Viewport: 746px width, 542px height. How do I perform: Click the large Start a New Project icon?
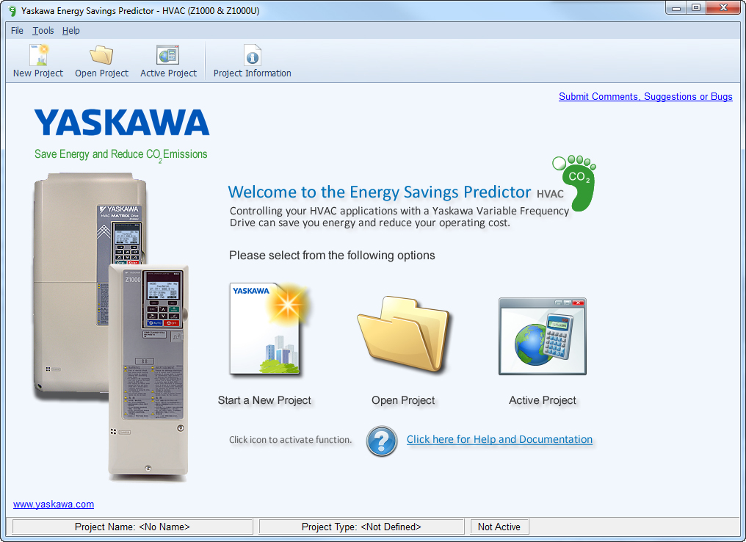pos(269,329)
